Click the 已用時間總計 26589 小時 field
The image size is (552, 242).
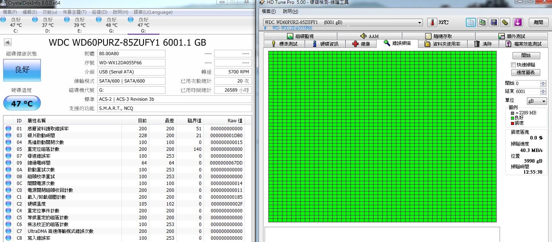pos(233,90)
